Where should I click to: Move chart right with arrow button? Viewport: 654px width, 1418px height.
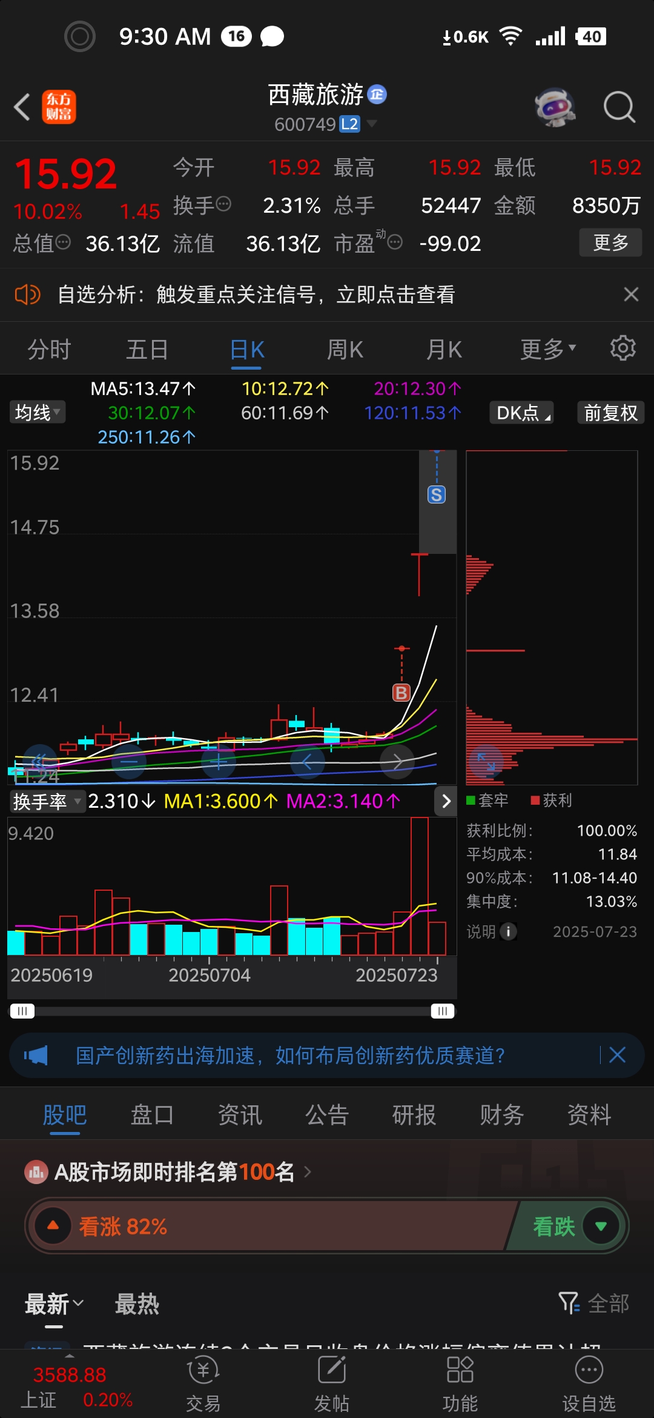pyautogui.click(x=397, y=761)
